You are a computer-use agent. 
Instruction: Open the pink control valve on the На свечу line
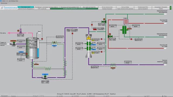(21, 31)
